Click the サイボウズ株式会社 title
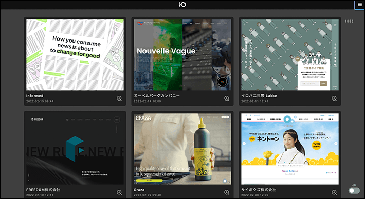 pos(259,190)
